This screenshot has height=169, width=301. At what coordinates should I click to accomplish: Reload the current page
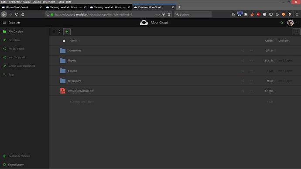(x=17, y=14)
